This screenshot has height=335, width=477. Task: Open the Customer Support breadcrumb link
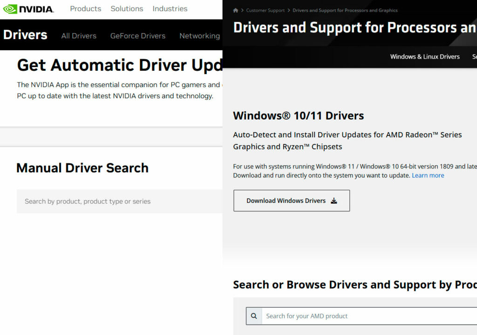[x=265, y=10]
